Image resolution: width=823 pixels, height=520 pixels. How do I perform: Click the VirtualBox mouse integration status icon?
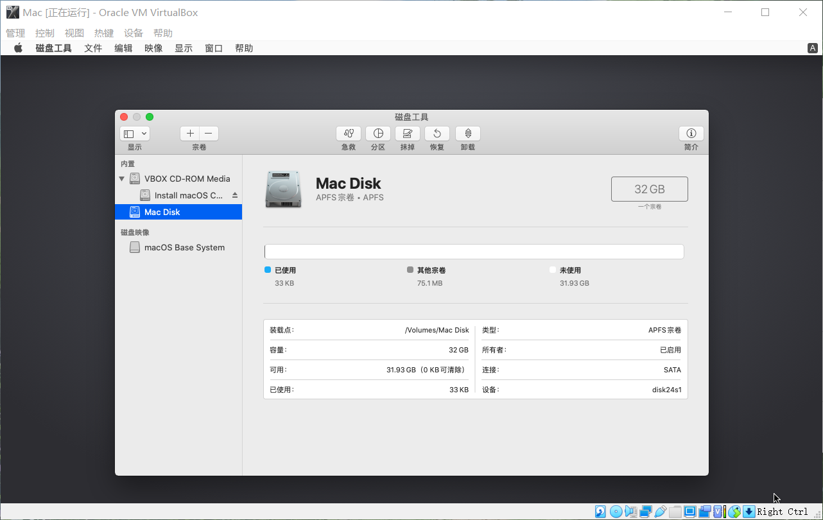pos(734,512)
